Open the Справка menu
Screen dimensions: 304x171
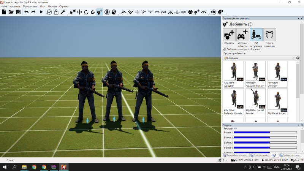pyautogui.click(x=64, y=6)
